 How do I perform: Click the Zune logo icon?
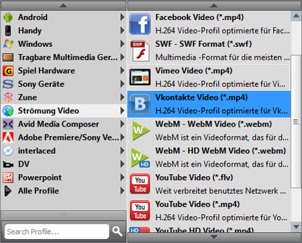click(8, 97)
